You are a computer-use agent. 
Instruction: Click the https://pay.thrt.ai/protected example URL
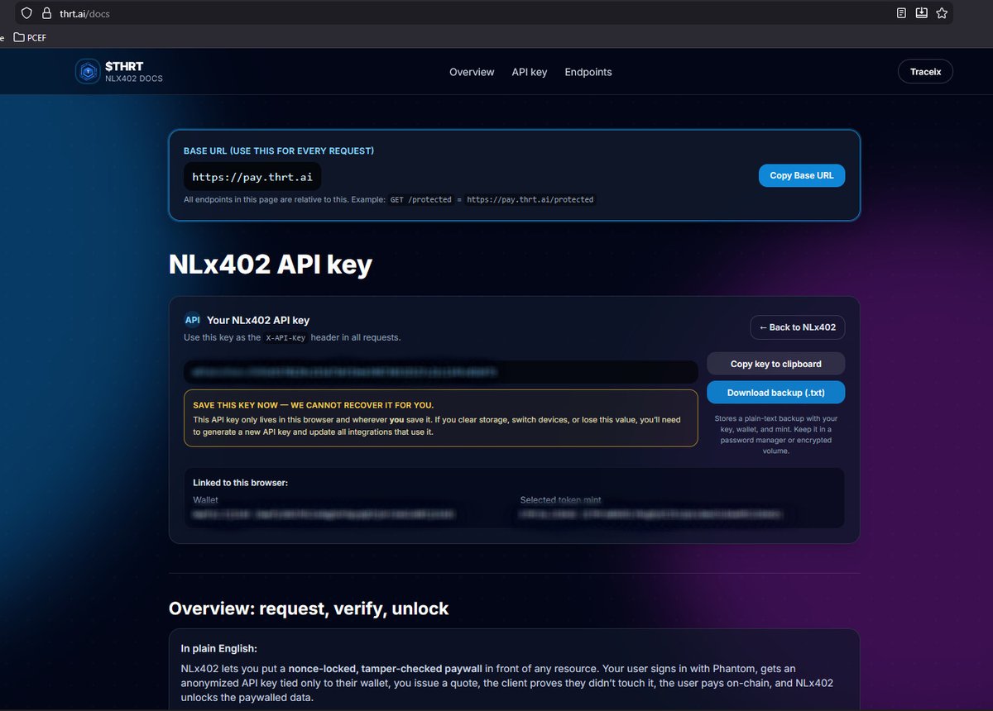pyautogui.click(x=530, y=200)
